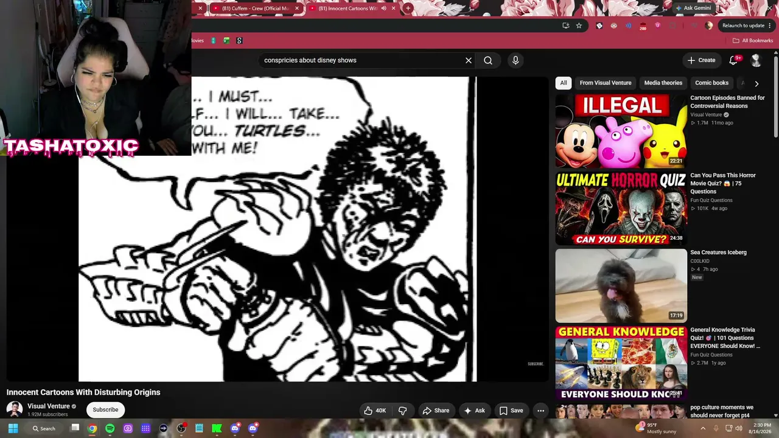Open the Ultimate Horror Quiz thumbnail
The width and height of the screenshot is (779, 438).
pos(621,208)
